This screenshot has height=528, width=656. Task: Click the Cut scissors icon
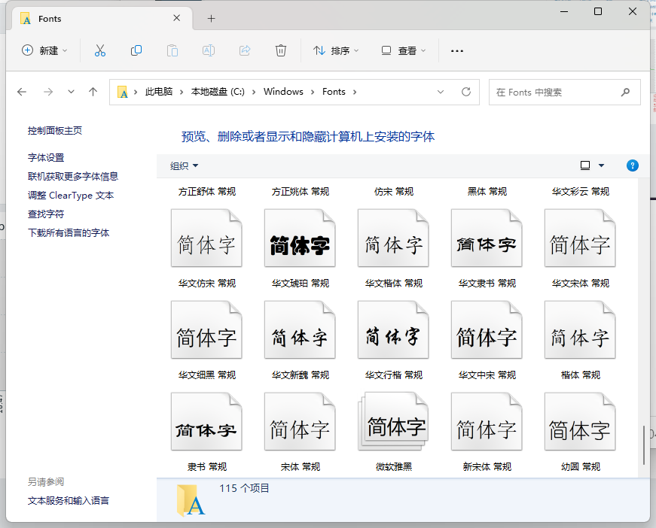point(100,50)
